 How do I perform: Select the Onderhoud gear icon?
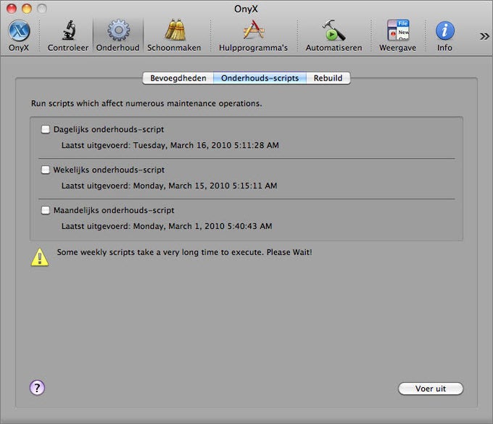tap(118, 30)
